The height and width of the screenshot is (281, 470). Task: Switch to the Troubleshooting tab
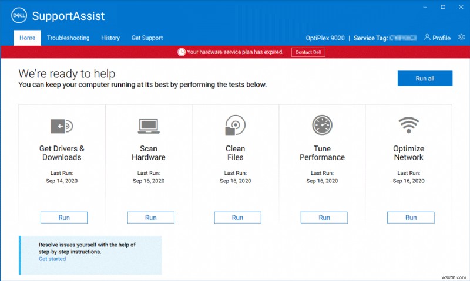[68, 38]
